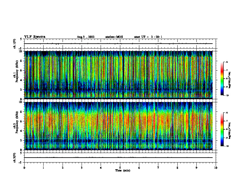Select the "start UT = 2 :20: 1" text
The height and width of the screenshot is (188, 243).
click(x=148, y=37)
